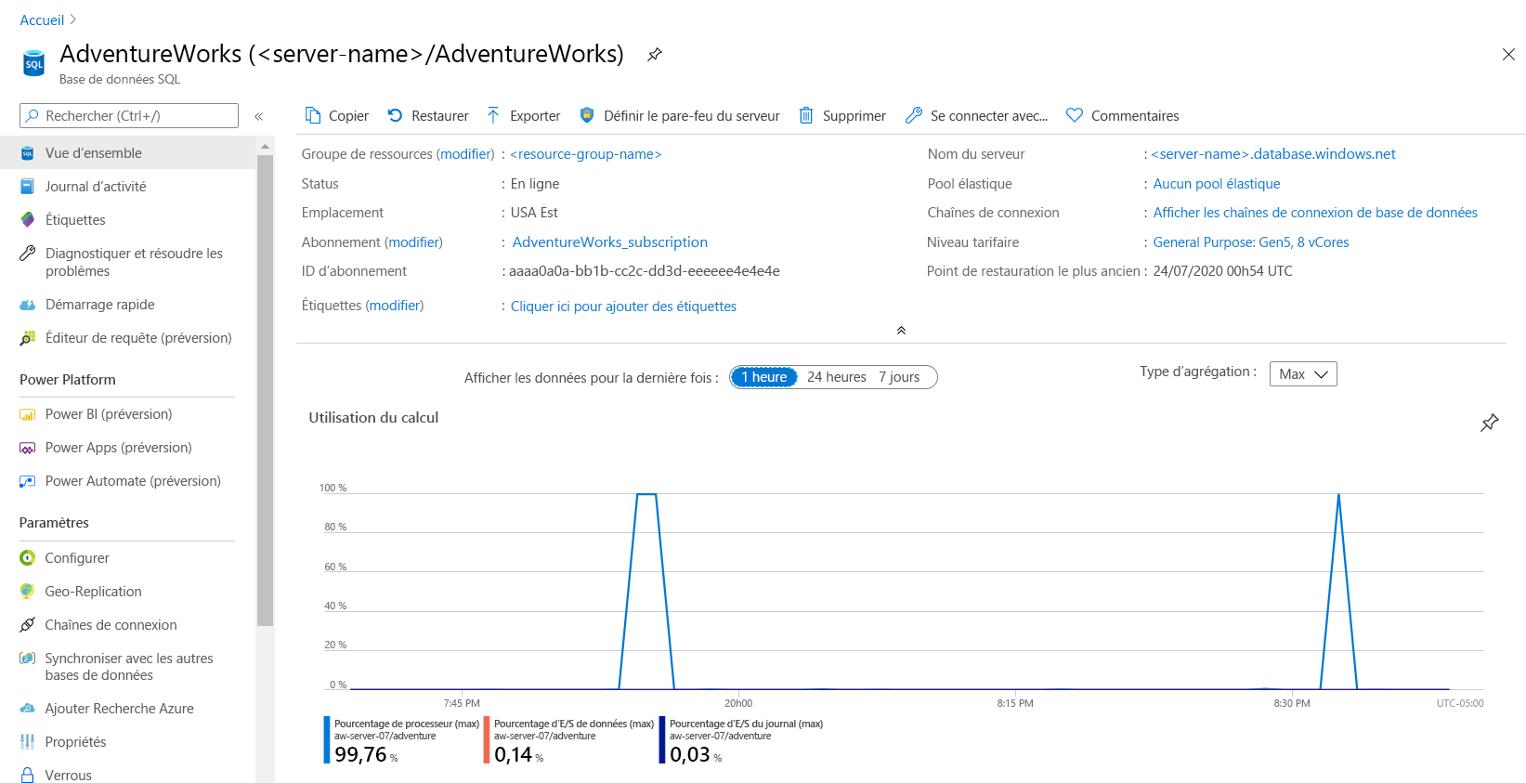
Task: Click the Chaînes de connexion plug icon
Action: 28,625
